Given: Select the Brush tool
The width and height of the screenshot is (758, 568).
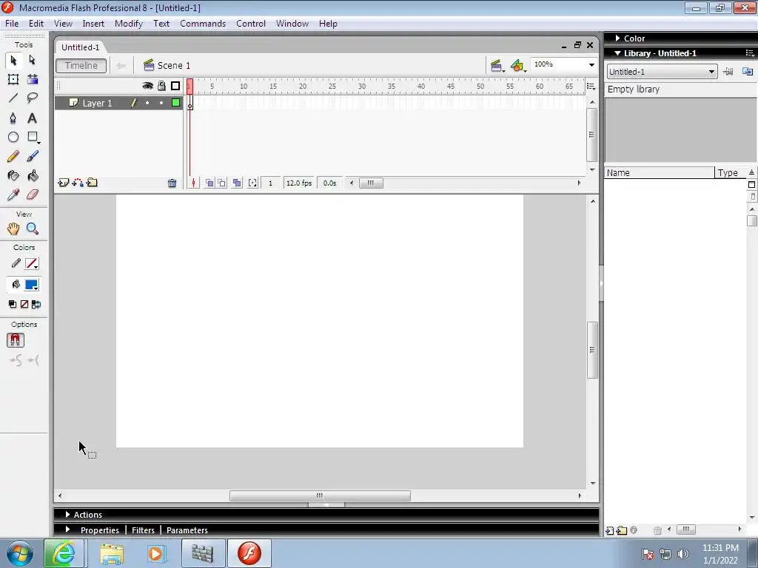Looking at the screenshot, I should (33, 156).
